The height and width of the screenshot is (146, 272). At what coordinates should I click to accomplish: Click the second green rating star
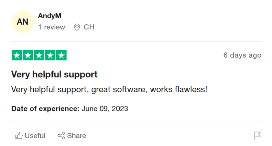[x=28, y=56]
